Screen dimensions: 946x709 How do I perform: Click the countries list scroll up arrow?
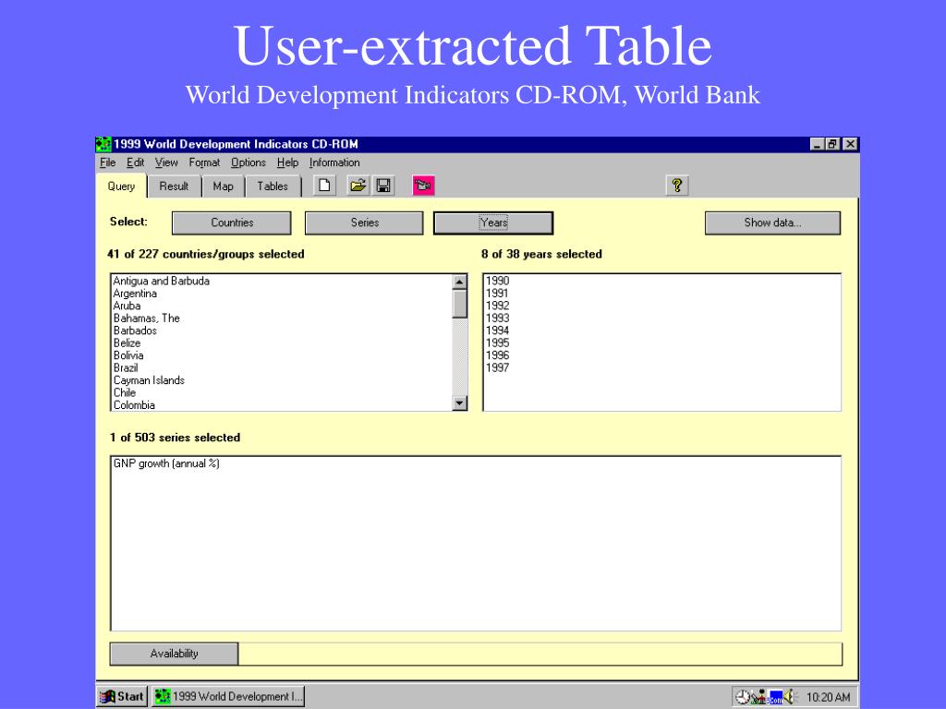coord(460,282)
